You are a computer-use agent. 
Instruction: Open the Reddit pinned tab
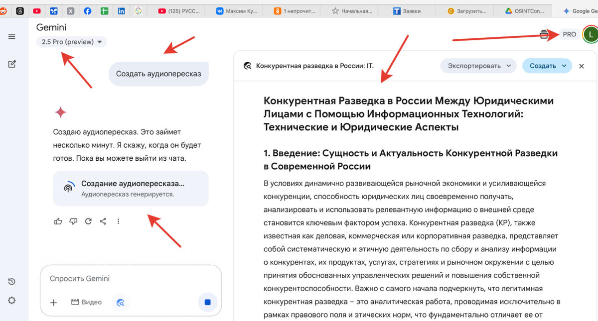(3, 11)
